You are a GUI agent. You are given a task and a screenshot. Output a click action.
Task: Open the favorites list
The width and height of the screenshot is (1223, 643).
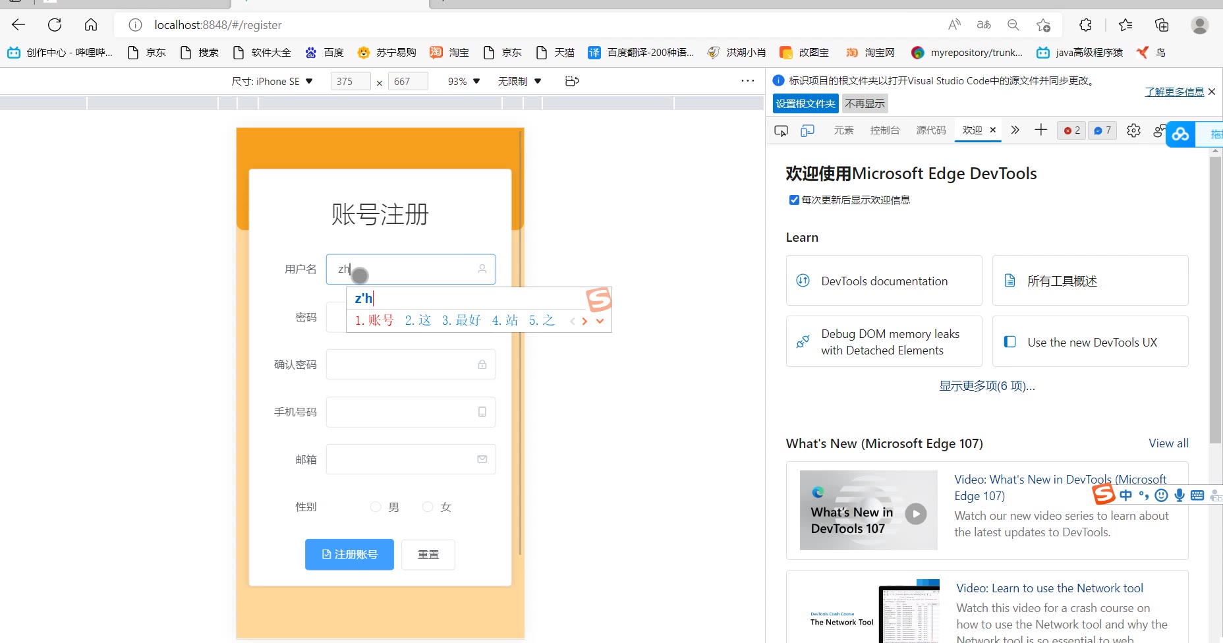pos(1125,25)
